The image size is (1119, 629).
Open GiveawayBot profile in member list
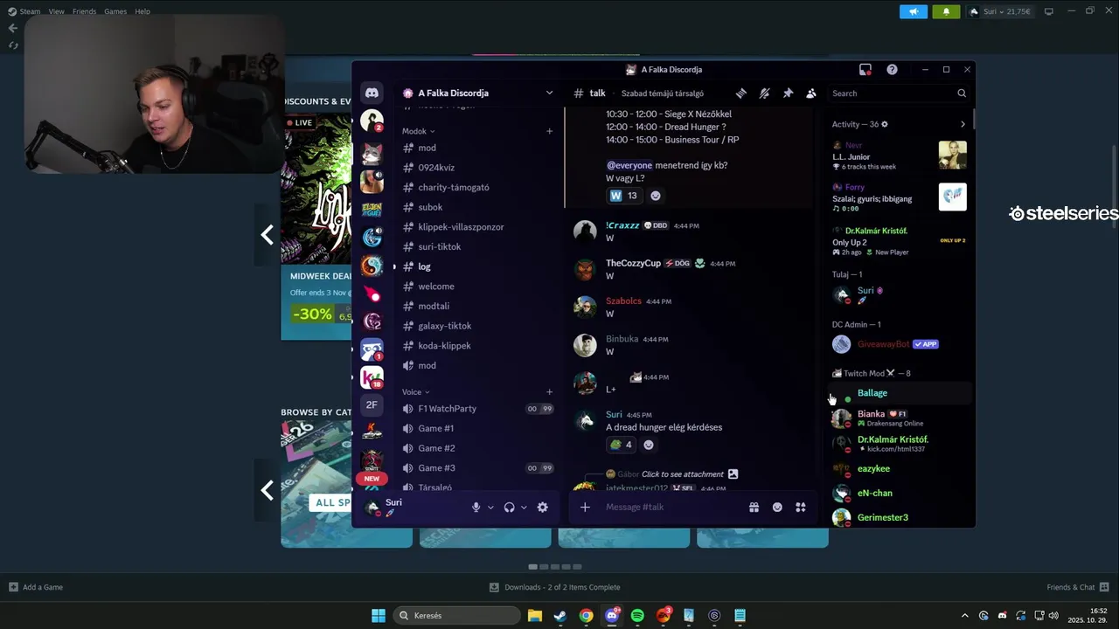[900, 344]
